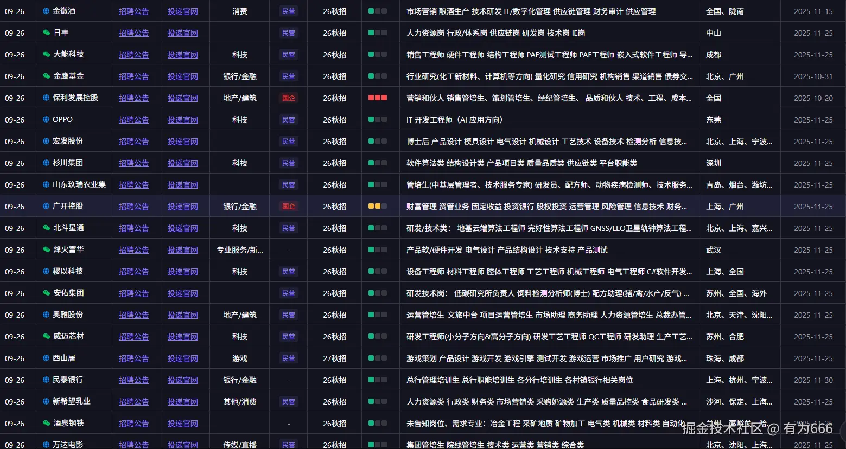Open 招聘公告 link for 大能科技
The image size is (846, 449).
pyautogui.click(x=134, y=55)
